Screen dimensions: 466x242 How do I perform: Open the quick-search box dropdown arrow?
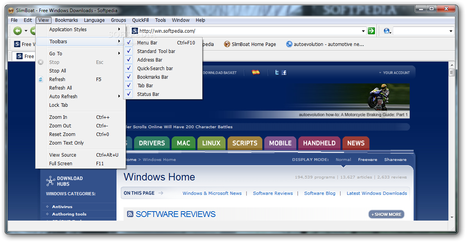coord(450,31)
